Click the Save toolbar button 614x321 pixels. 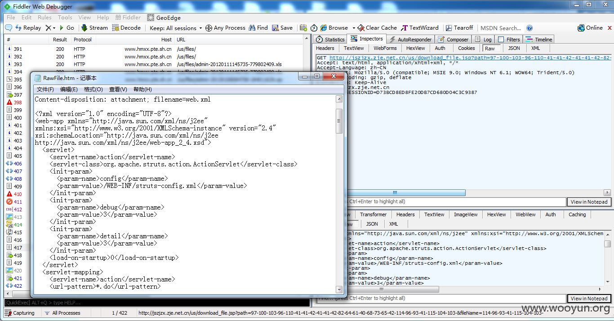(x=282, y=28)
